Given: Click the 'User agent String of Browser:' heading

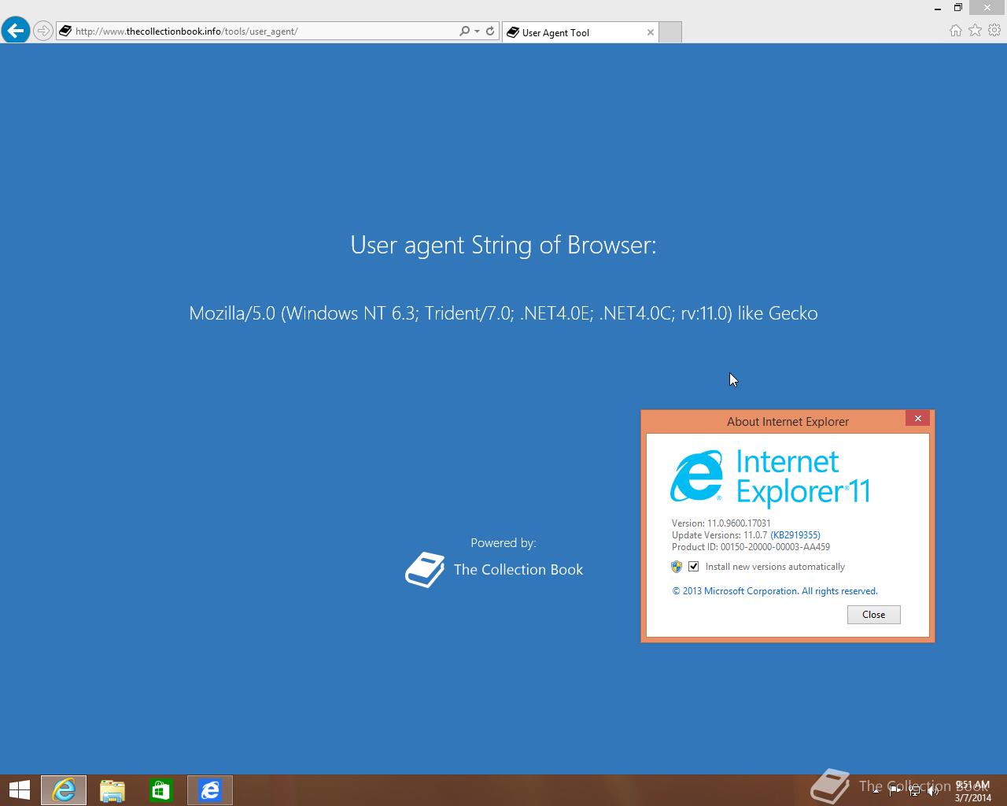Looking at the screenshot, I should (503, 245).
